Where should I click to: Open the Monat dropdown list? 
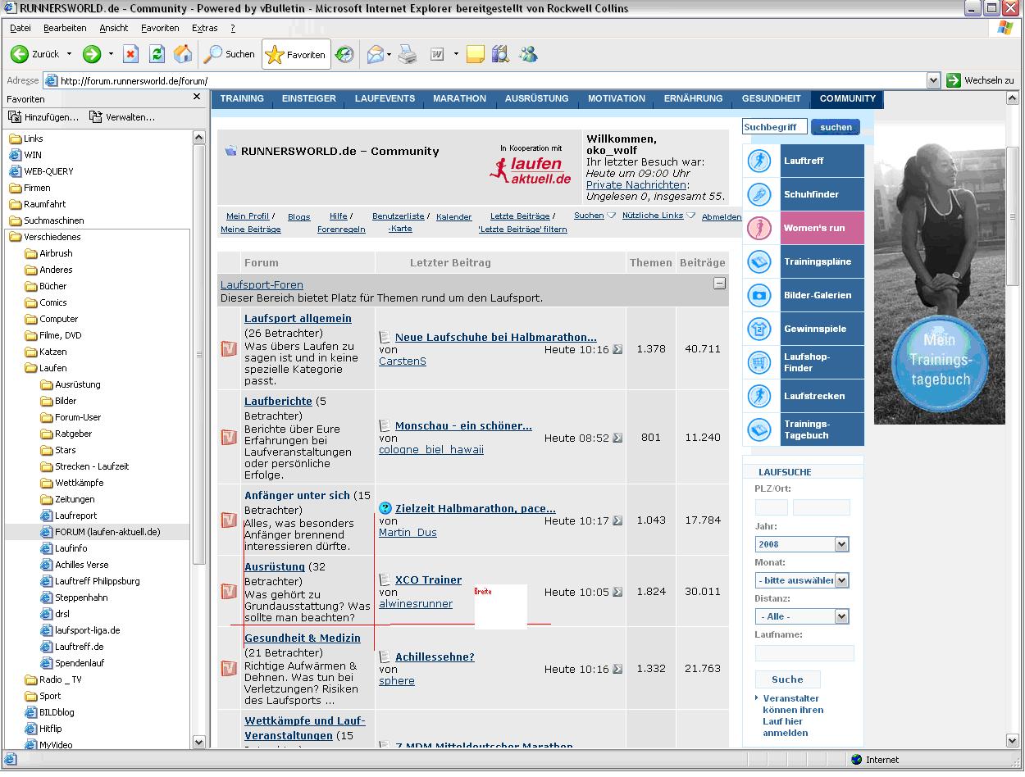click(x=841, y=580)
